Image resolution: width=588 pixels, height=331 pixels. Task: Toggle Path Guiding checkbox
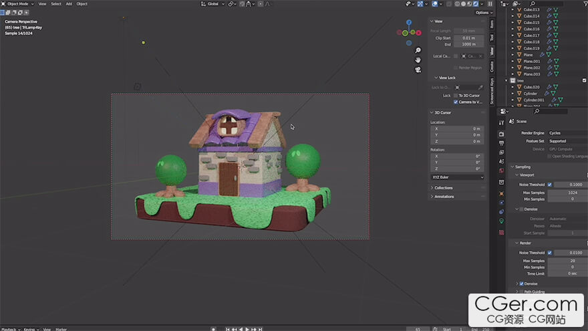[521, 292]
